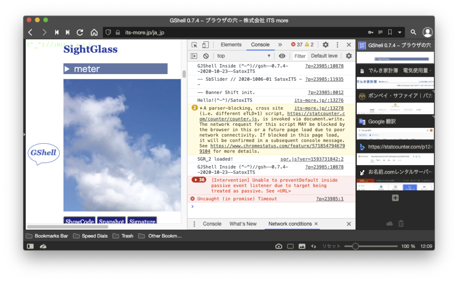Screen dimensions: 458x281
Task: Go to the browser home page
Action: tap(94, 32)
